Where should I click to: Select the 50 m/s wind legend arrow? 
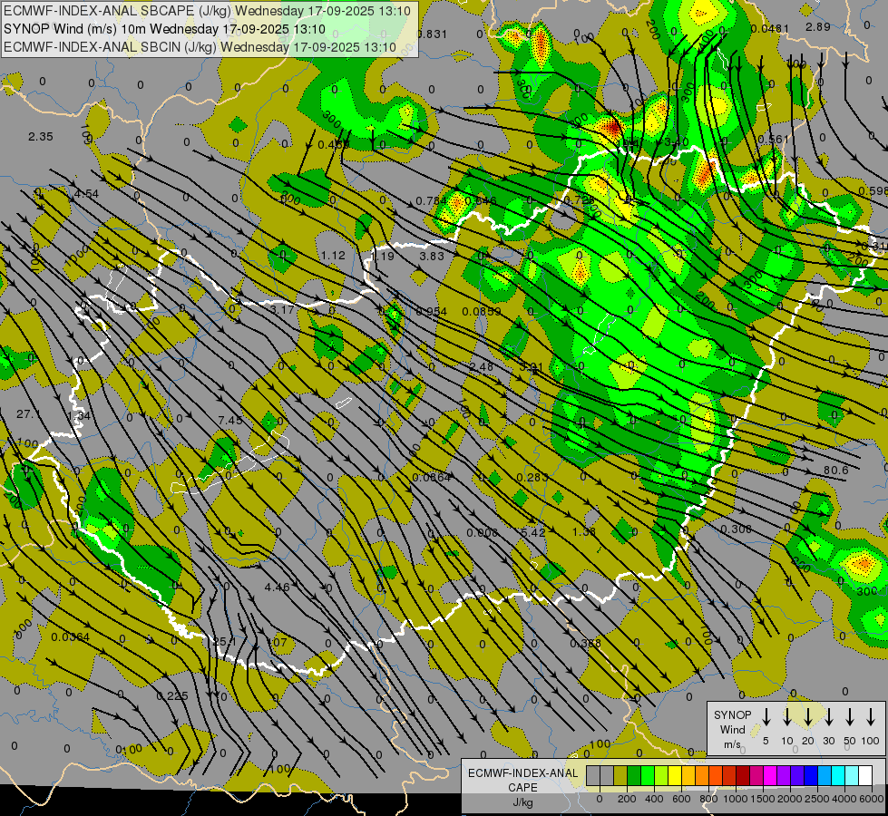tap(850, 717)
